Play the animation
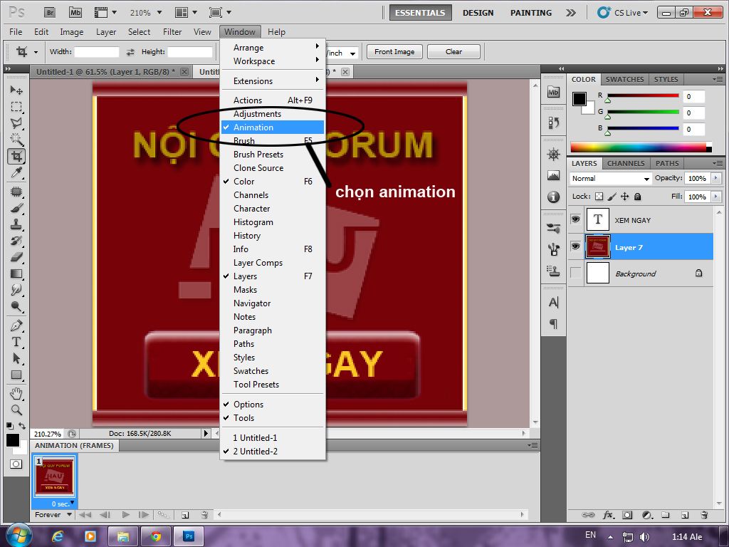Image resolution: width=729 pixels, height=547 pixels. click(x=125, y=514)
